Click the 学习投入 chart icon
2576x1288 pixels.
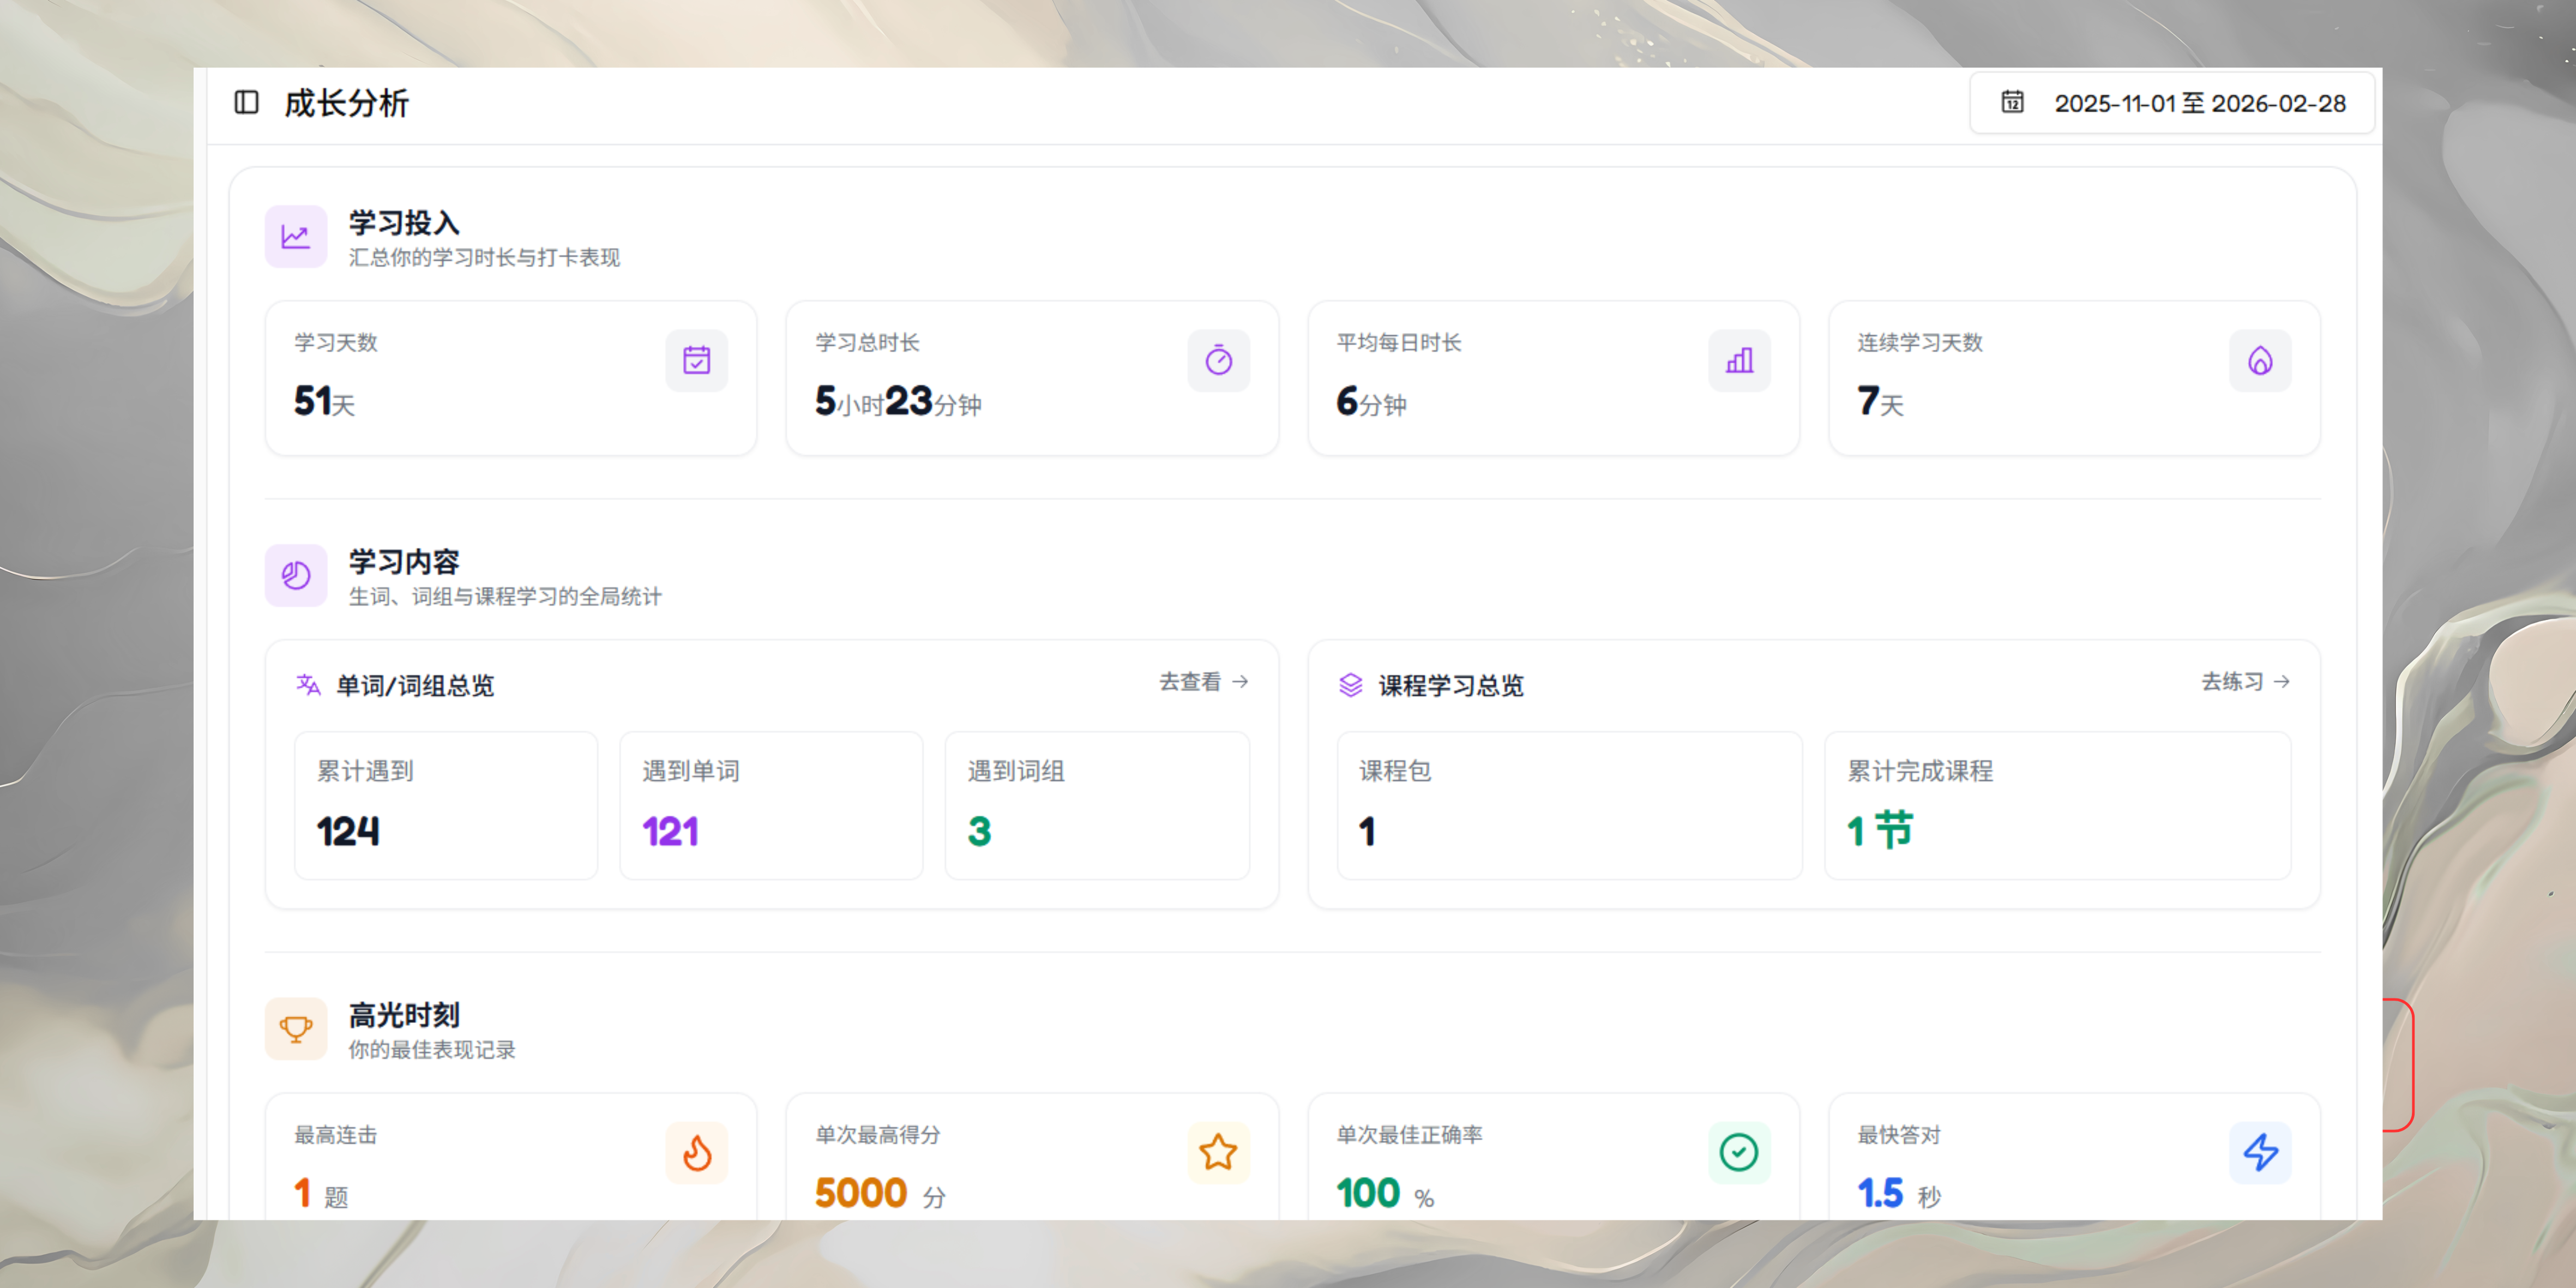point(296,237)
